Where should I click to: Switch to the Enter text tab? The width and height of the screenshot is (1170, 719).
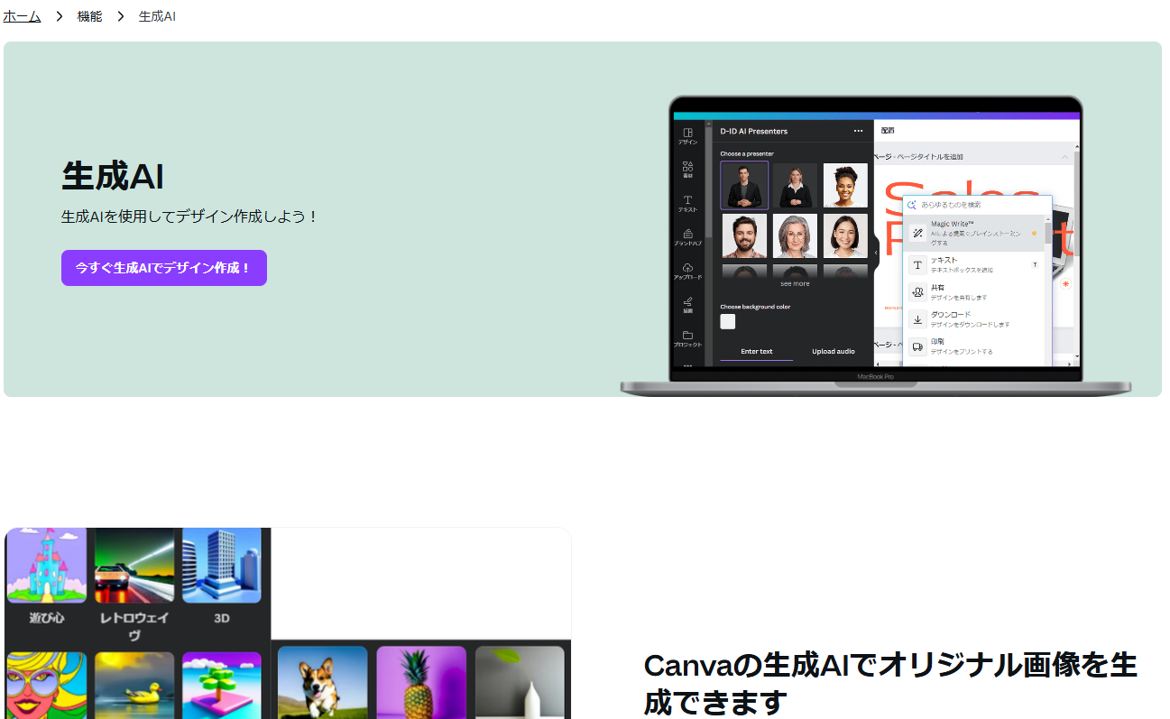coord(756,351)
